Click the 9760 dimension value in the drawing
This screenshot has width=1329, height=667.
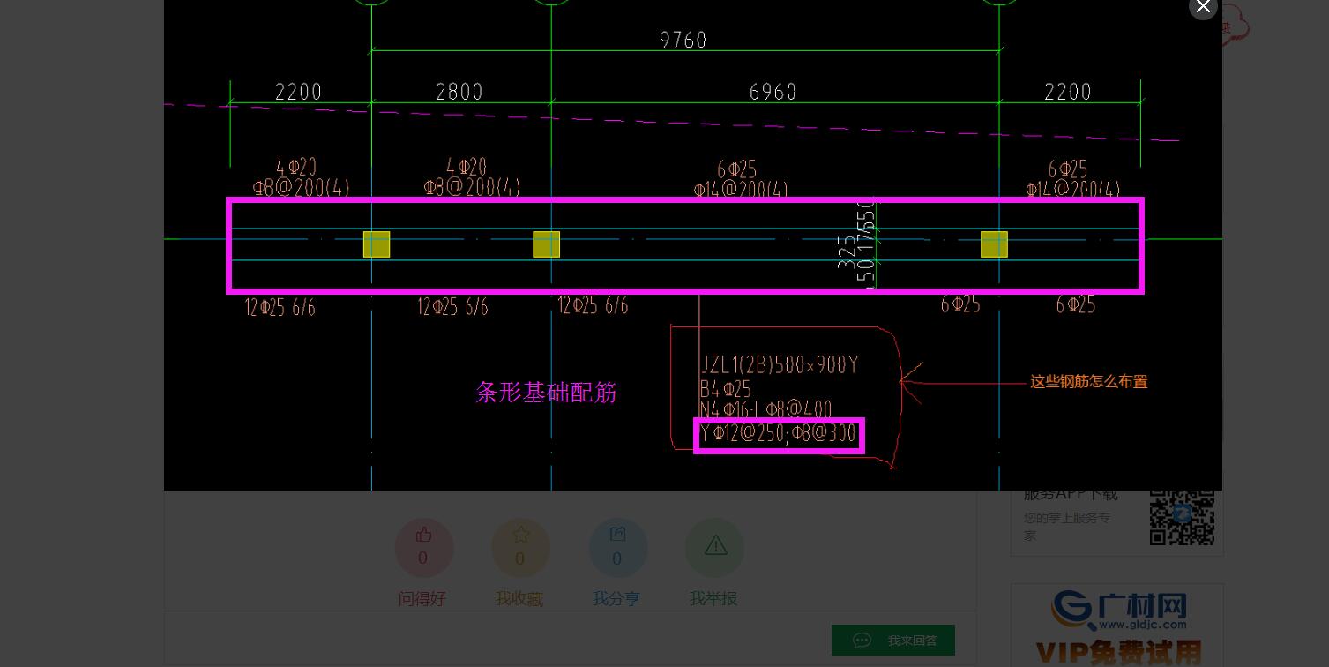[x=683, y=40]
